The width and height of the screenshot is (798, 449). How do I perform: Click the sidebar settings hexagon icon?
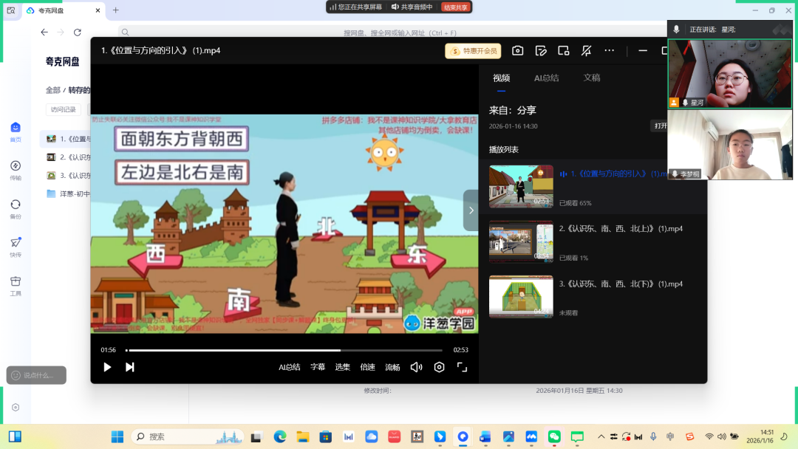tap(16, 408)
